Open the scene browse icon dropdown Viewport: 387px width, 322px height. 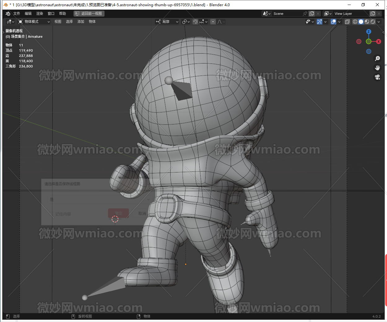pyautogui.click(x=267, y=14)
